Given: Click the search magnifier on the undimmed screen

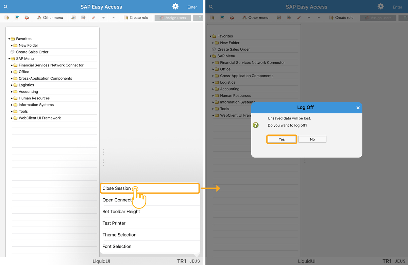Looking at the screenshot, I should 5,7.
